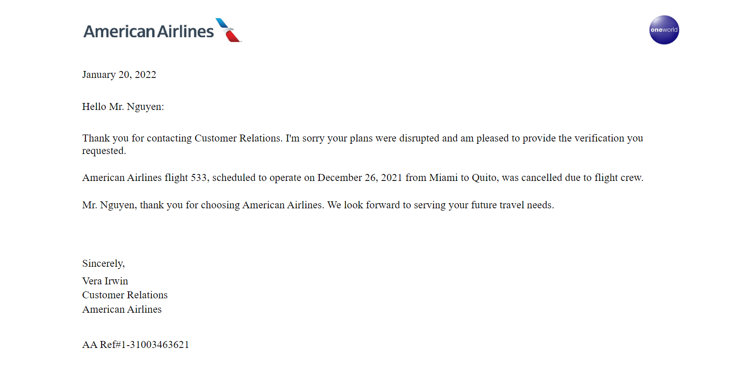The image size is (736, 373).
Task: Click the words Customer Relations in first paragraph
Action: coord(238,138)
